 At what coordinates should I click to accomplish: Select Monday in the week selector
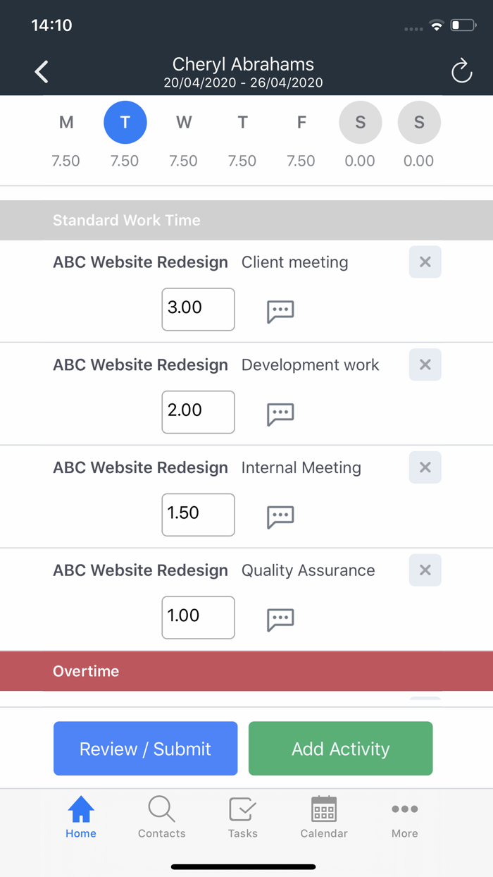point(66,123)
